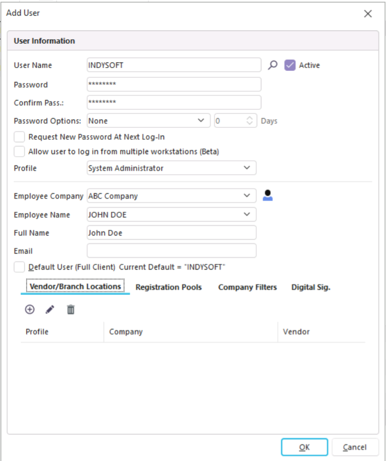Click the add location plus icon
The height and width of the screenshot is (461, 386).
(30, 309)
